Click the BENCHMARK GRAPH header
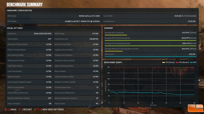 point(113,62)
